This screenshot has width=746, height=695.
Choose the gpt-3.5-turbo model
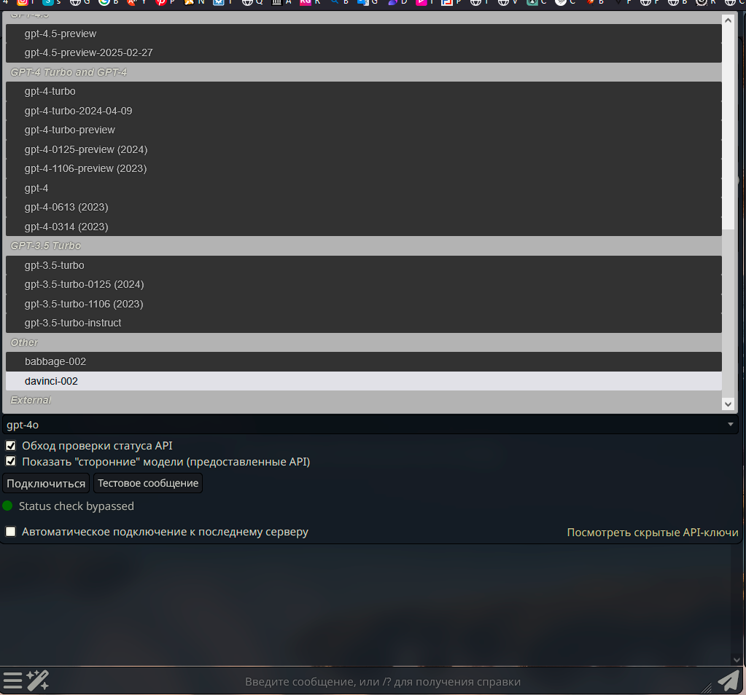click(363, 265)
